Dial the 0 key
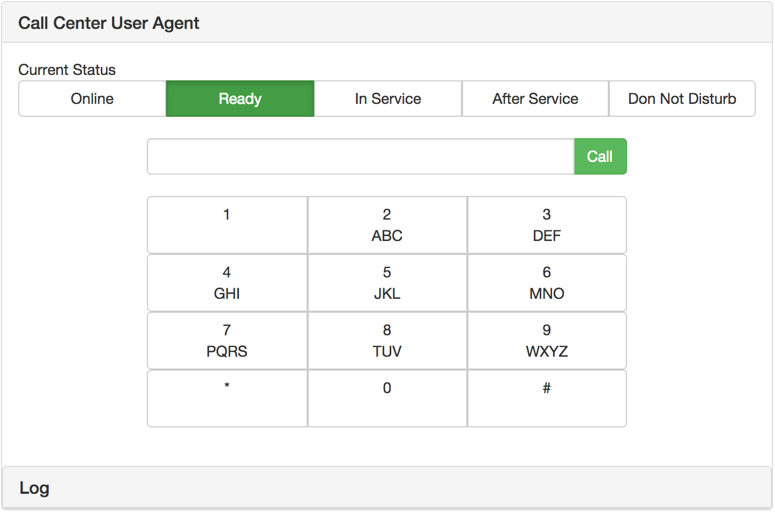This screenshot has height=512, width=775. click(x=387, y=398)
